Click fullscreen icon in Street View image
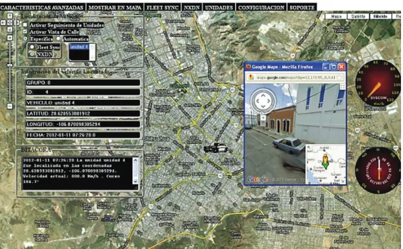 pos(343,87)
